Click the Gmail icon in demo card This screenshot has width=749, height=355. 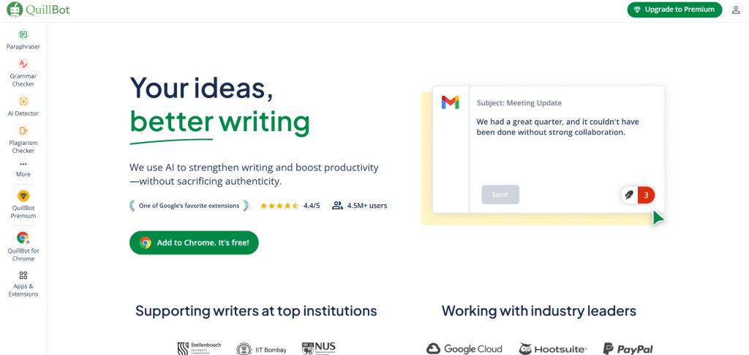451,102
